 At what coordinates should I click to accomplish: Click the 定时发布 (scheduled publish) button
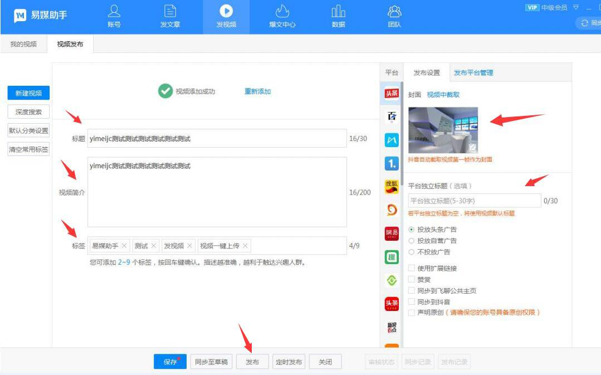tap(289, 361)
